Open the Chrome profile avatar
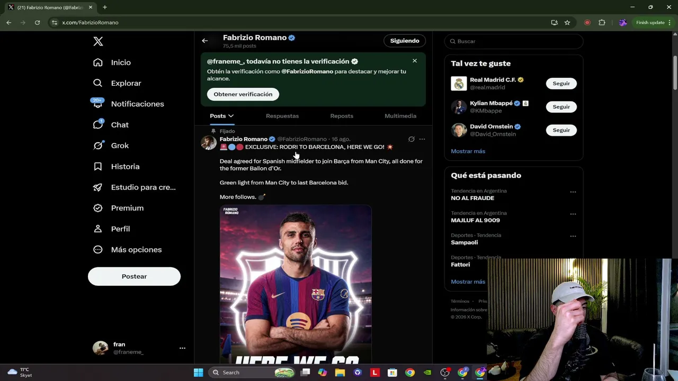 pyautogui.click(x=622, y=23)
